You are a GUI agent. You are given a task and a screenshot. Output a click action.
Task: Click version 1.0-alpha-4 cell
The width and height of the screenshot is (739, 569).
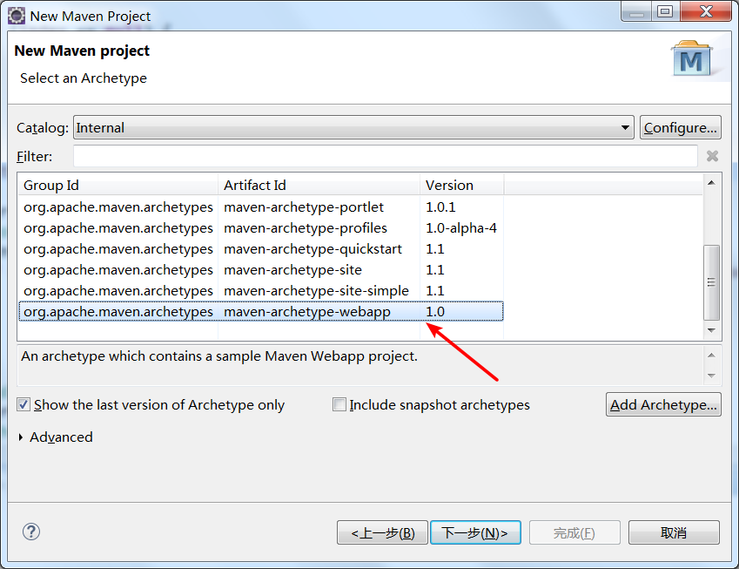pyautogui.click(x=461, y=228)
